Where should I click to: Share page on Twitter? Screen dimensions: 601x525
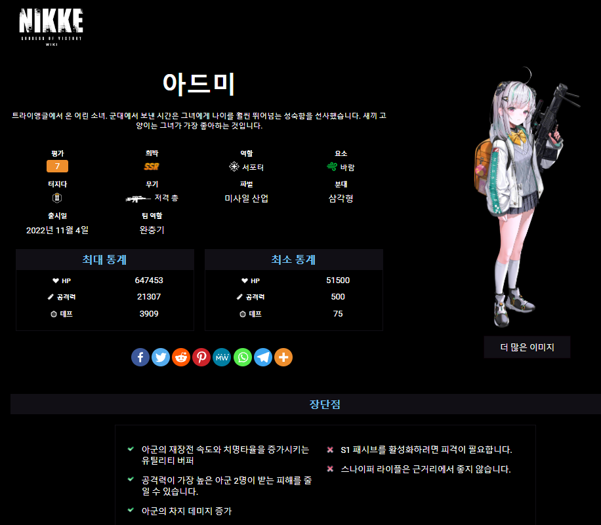point(161,357)
